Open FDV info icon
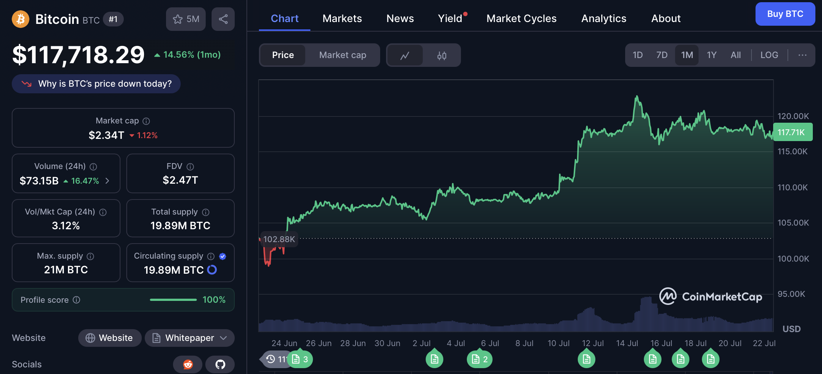 [190, 166]
